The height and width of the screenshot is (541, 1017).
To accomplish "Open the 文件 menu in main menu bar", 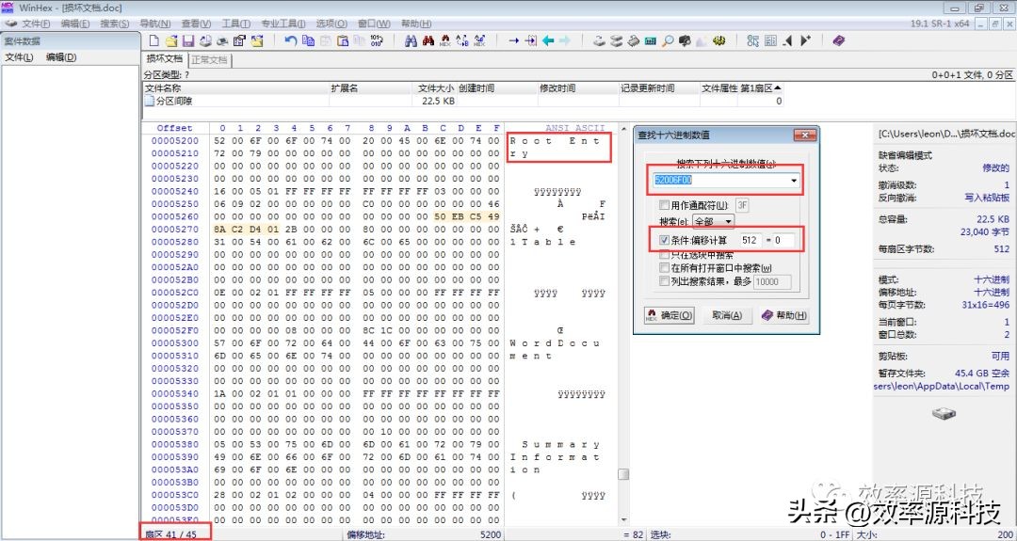I will (x=35, y=24).
